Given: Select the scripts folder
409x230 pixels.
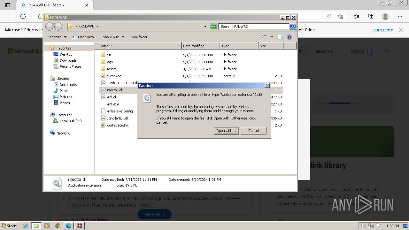Looking at the screenshot, I should tap(111, 69).
